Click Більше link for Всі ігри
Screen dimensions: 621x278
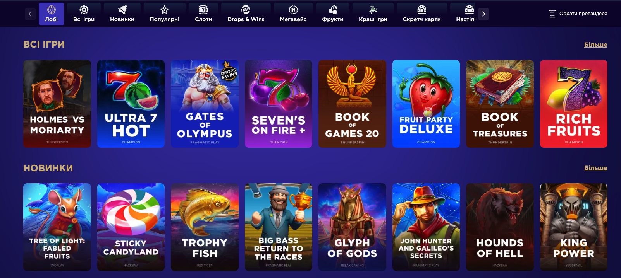(x=595, y=44)
